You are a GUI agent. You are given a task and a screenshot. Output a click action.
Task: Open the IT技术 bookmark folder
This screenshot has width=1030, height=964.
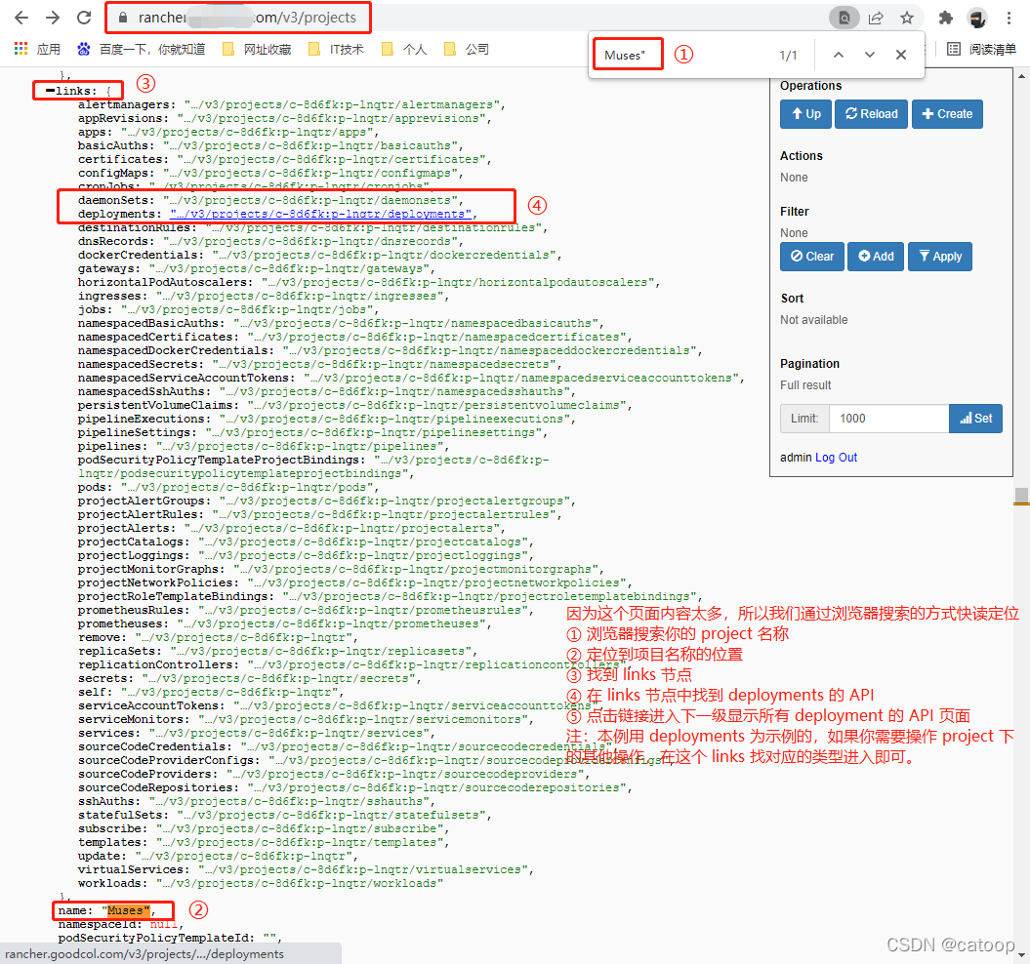point(336,49)
